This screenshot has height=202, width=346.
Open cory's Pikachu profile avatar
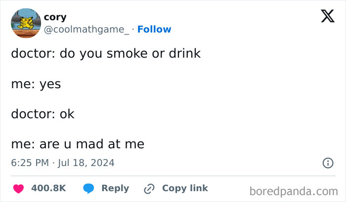26,23
